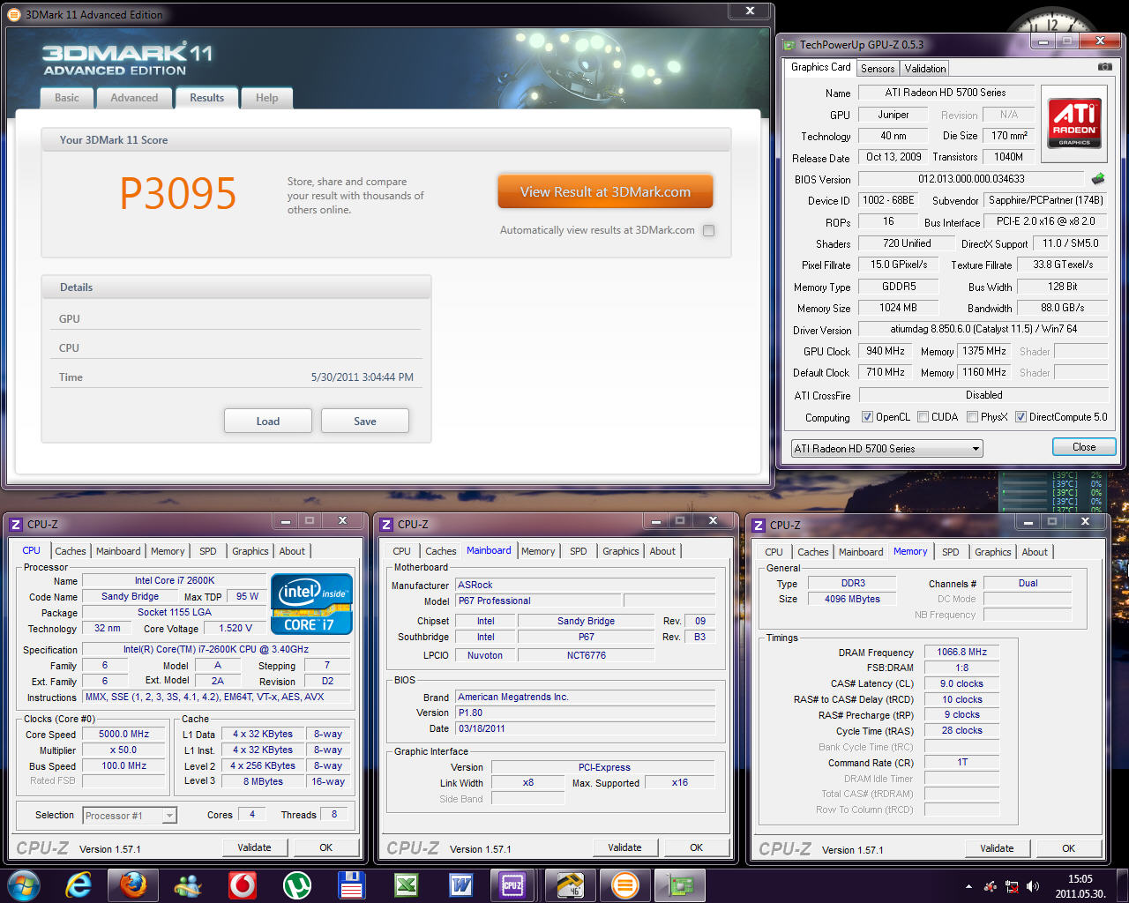Open the Processor #1 selection dropdown
Image resolution: width=1129 pixels, height=903 pixels.
[130, 816]
